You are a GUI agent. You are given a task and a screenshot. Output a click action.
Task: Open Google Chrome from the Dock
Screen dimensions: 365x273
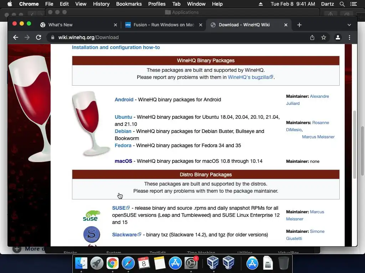coord(112,263)
